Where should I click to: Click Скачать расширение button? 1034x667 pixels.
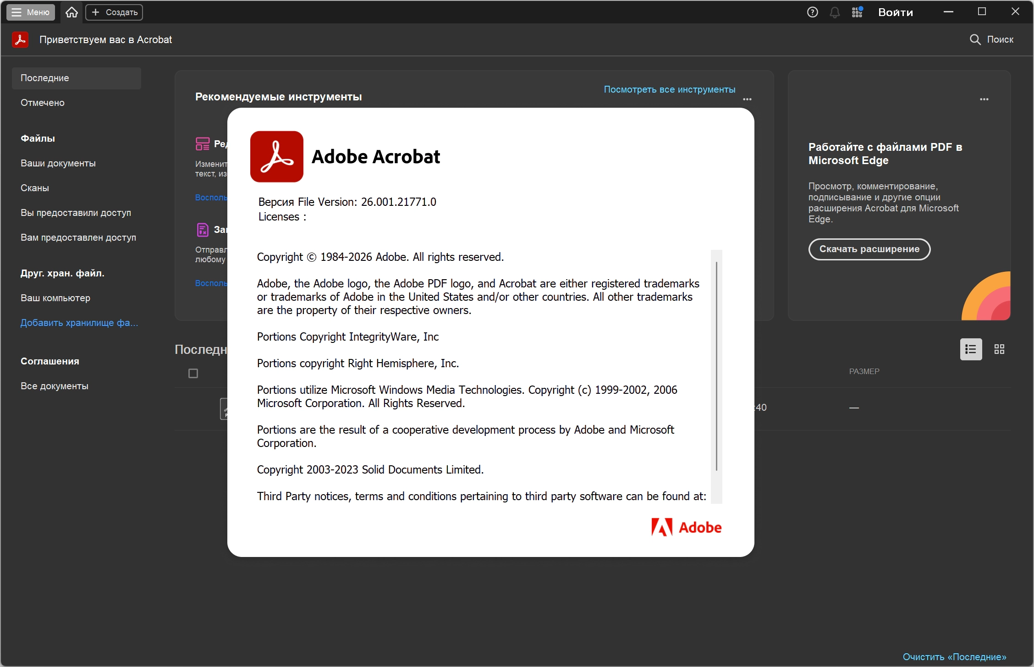869,249
